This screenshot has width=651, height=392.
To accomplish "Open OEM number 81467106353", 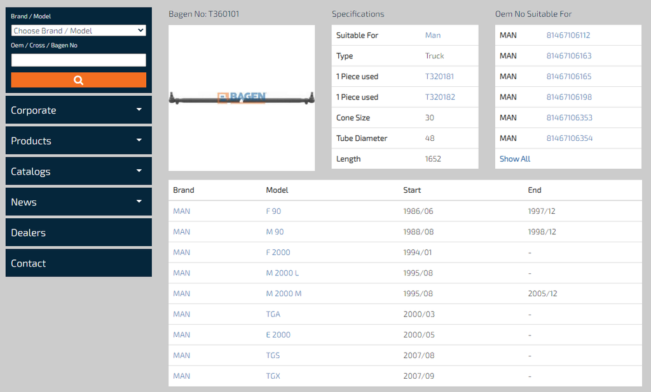I will (x=569, y=118).
